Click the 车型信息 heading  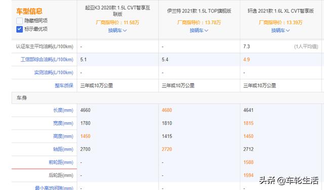[29, 11]
